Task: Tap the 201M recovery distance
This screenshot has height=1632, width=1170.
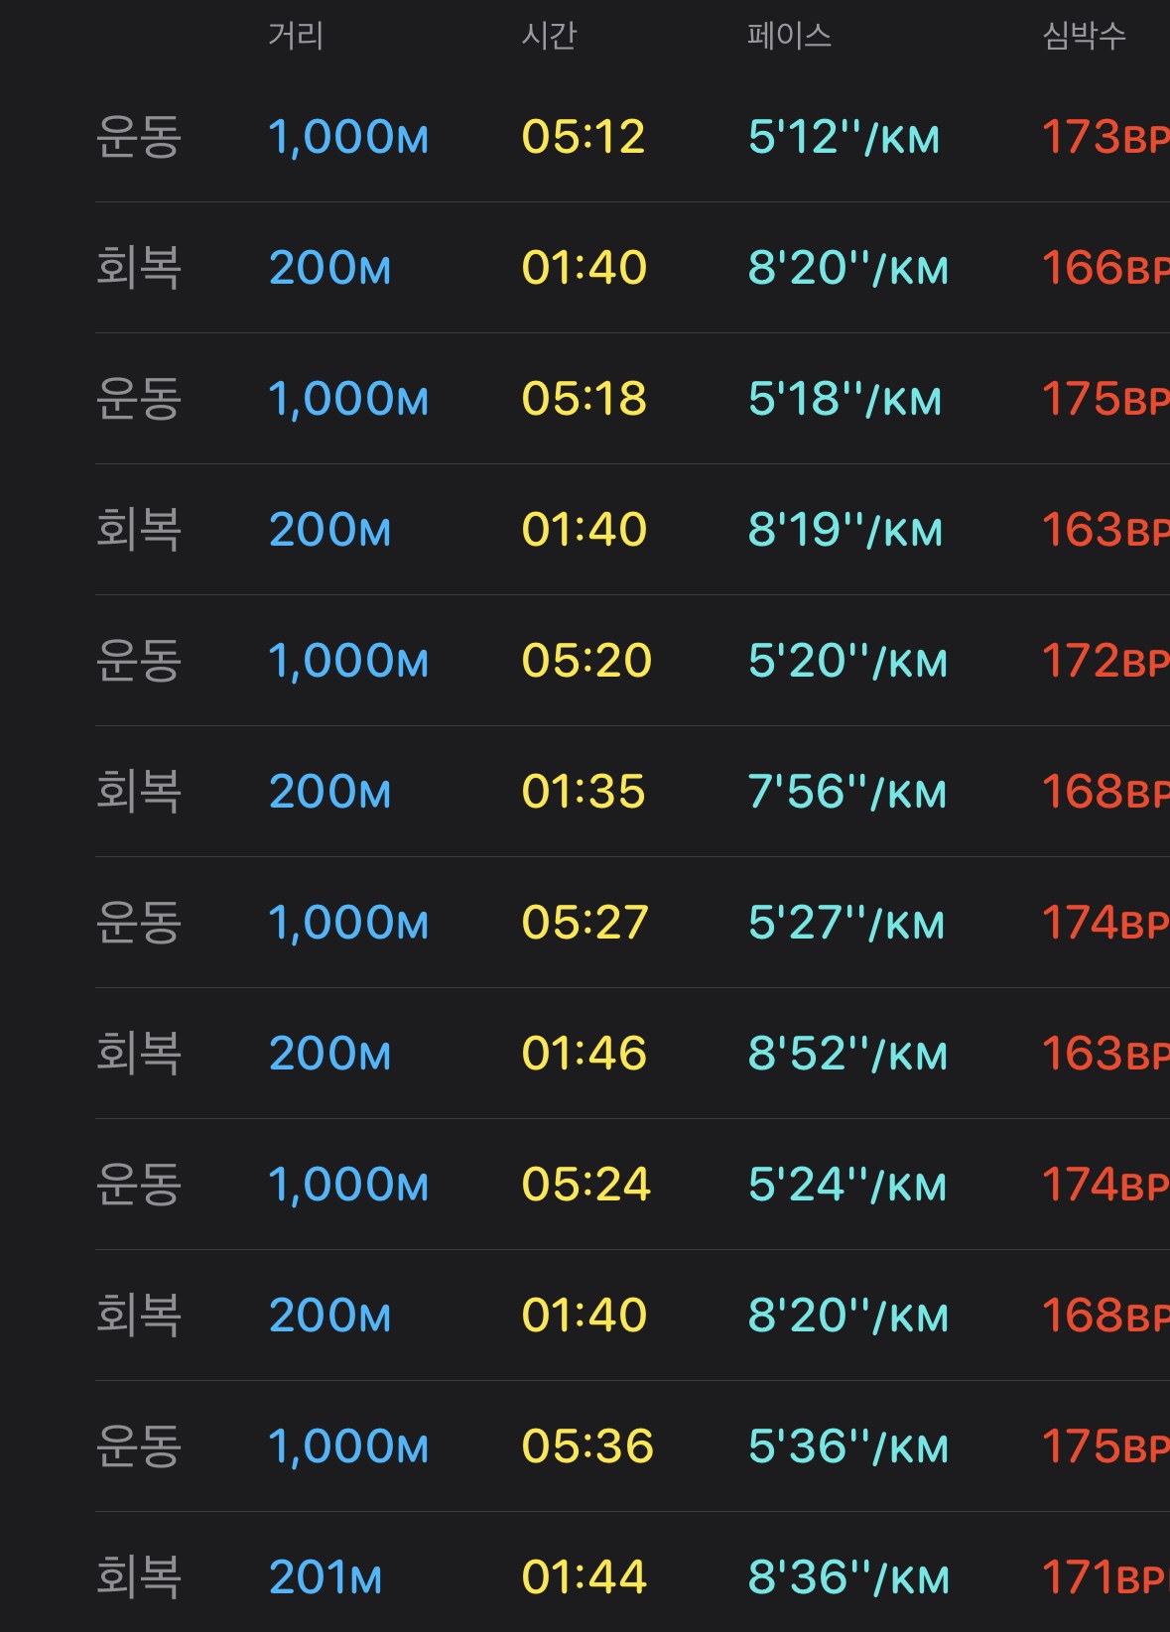Action: (x=325, y=1577)
